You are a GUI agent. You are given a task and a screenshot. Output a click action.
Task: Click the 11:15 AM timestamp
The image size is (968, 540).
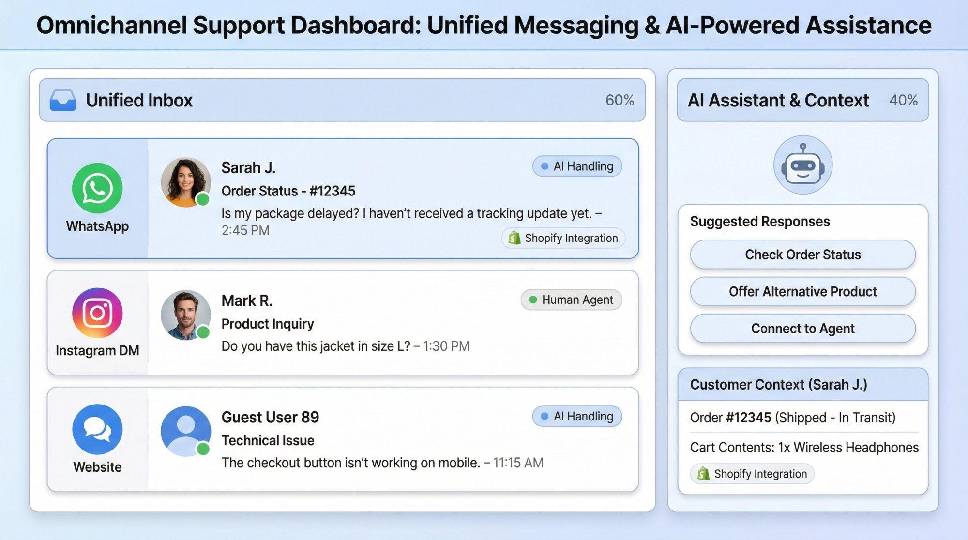(518, 463)
